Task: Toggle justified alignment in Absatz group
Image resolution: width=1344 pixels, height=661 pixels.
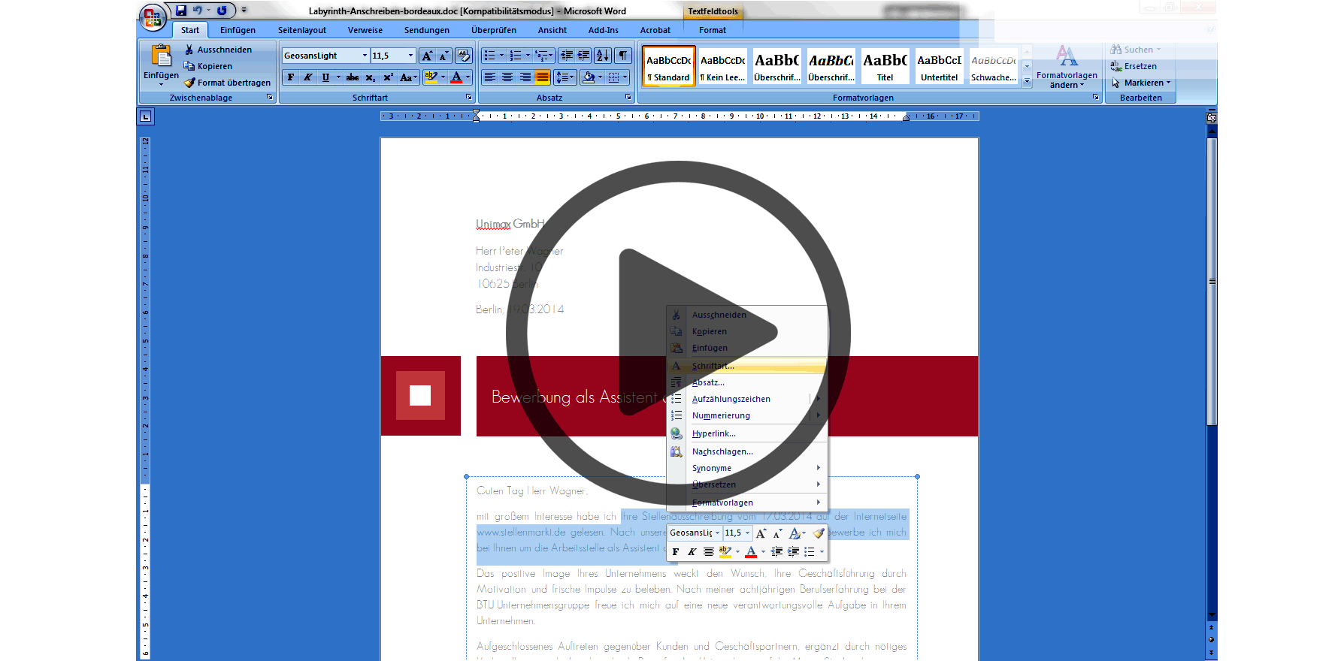Action: coord(543,77)
